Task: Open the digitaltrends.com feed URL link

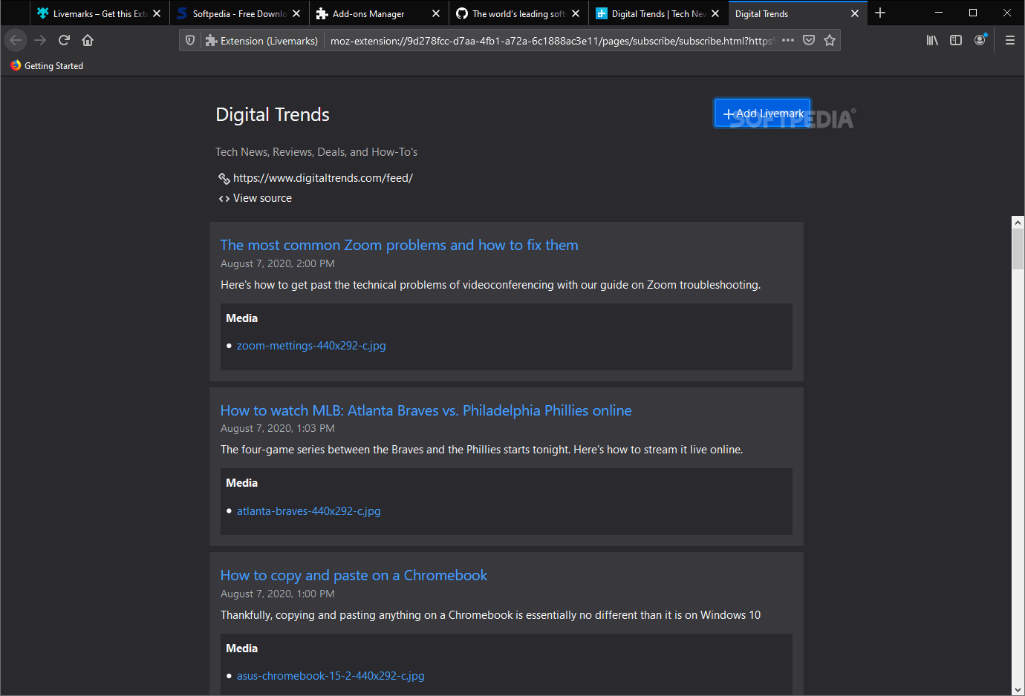Action: [323, 178]
